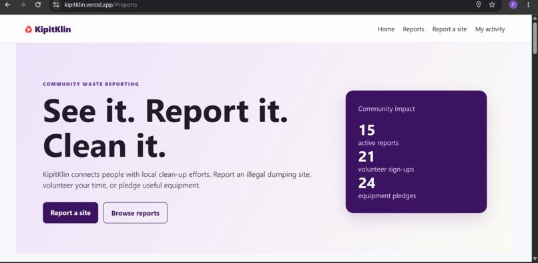Reload the page with the refresh icon
The image size is (538, 263).
[38, 5]
